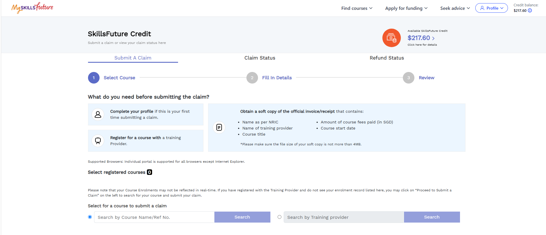Click the Fill In Details step label

pyautogui.click(x=277, y=78)
